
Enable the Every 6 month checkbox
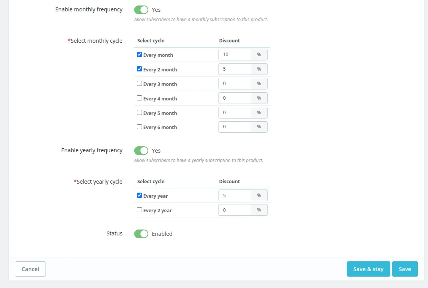pyautogui.click(x=139, y=127)
